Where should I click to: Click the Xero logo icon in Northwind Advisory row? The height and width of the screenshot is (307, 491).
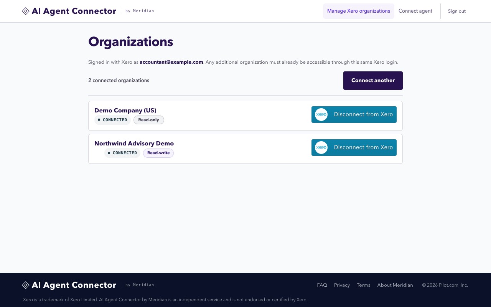point(321,147)
